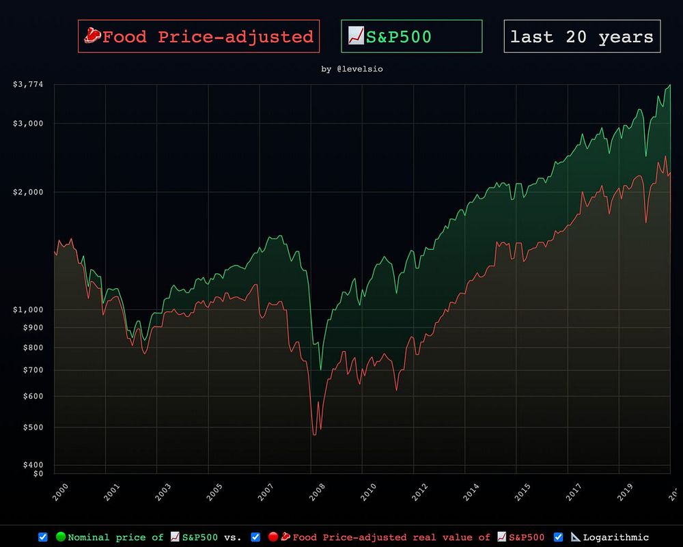Uncheck the Food Price-adjusted real value checkbox

pos(255,537)
